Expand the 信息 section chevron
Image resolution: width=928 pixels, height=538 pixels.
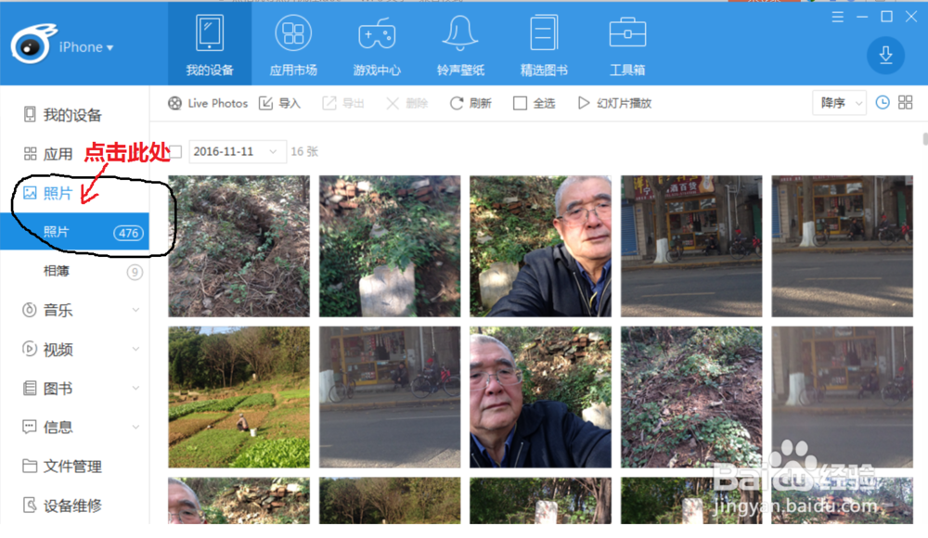[x=135, y=427]
